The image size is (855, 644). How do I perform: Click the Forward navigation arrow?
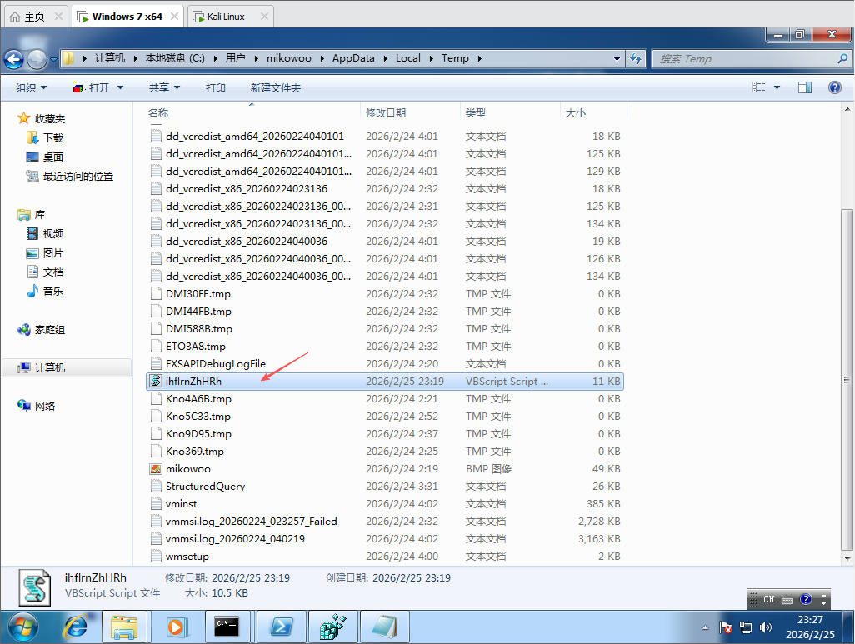click(37, 59)
